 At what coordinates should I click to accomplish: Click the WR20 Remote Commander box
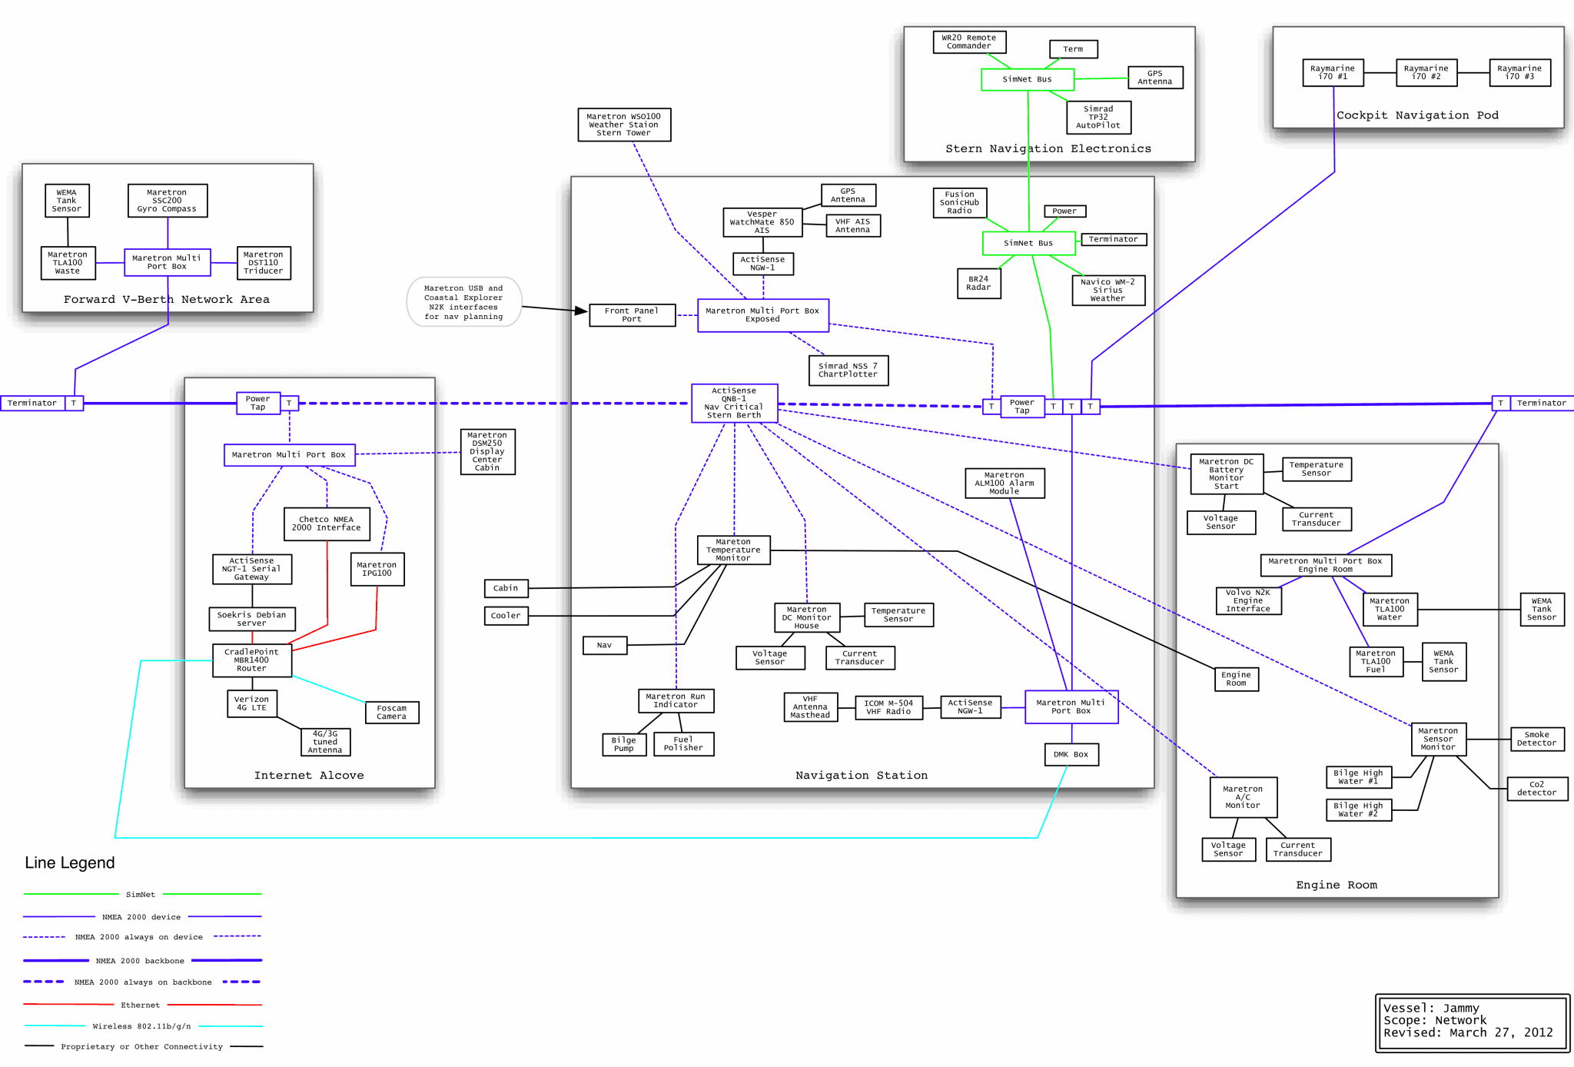(x=970, y=42)
